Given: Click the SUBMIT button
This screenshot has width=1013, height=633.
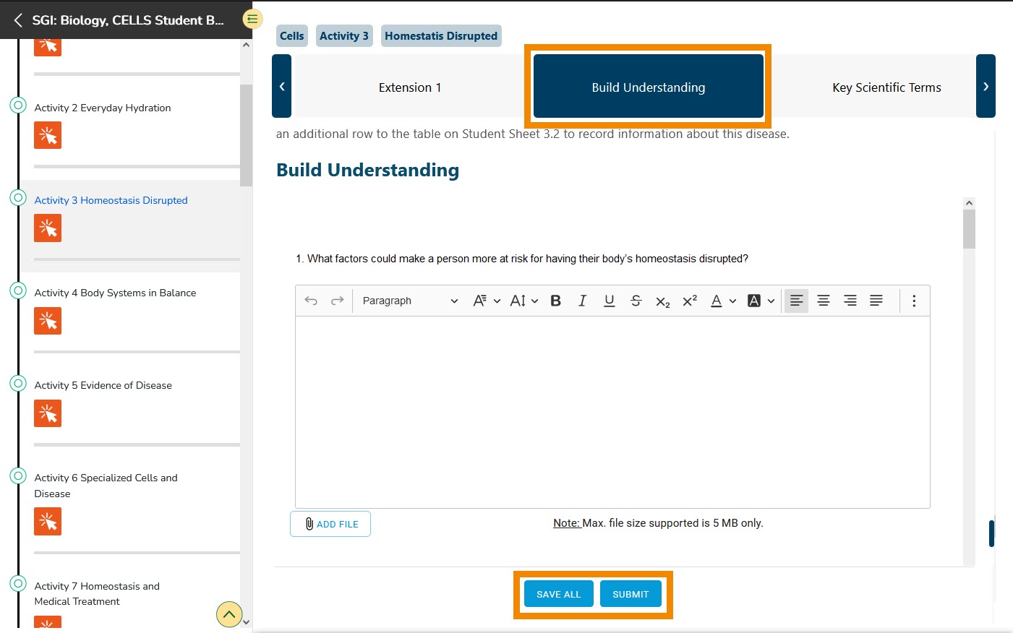Looking at the screenshot, I should click(631, 594).
